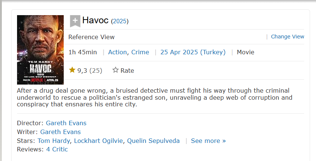
Task: Expand cast with See more
Action: (x=208, y=141)
